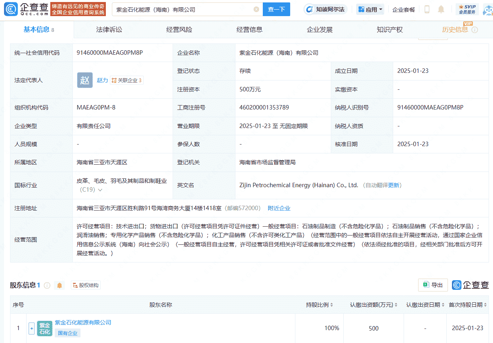Expand the shareholder row with plus button
Screen dimensions: 493x343
31,328
